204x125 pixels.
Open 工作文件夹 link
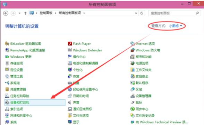[144, 70]
